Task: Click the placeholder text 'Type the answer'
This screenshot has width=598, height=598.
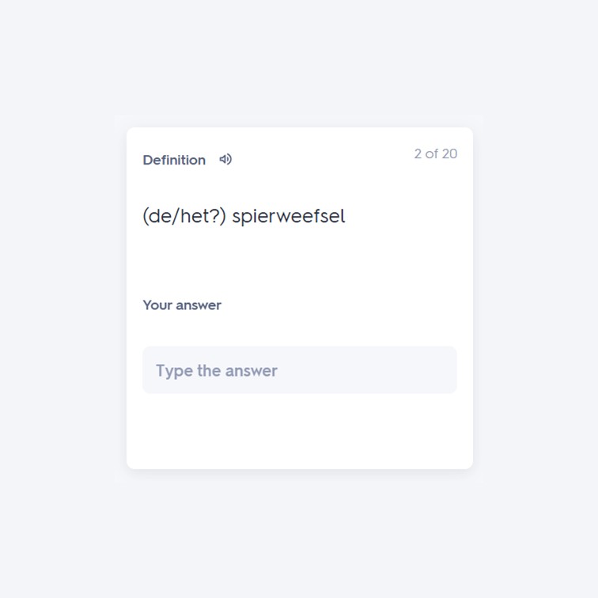Action: pyautogui.click(x=217, y=371)
